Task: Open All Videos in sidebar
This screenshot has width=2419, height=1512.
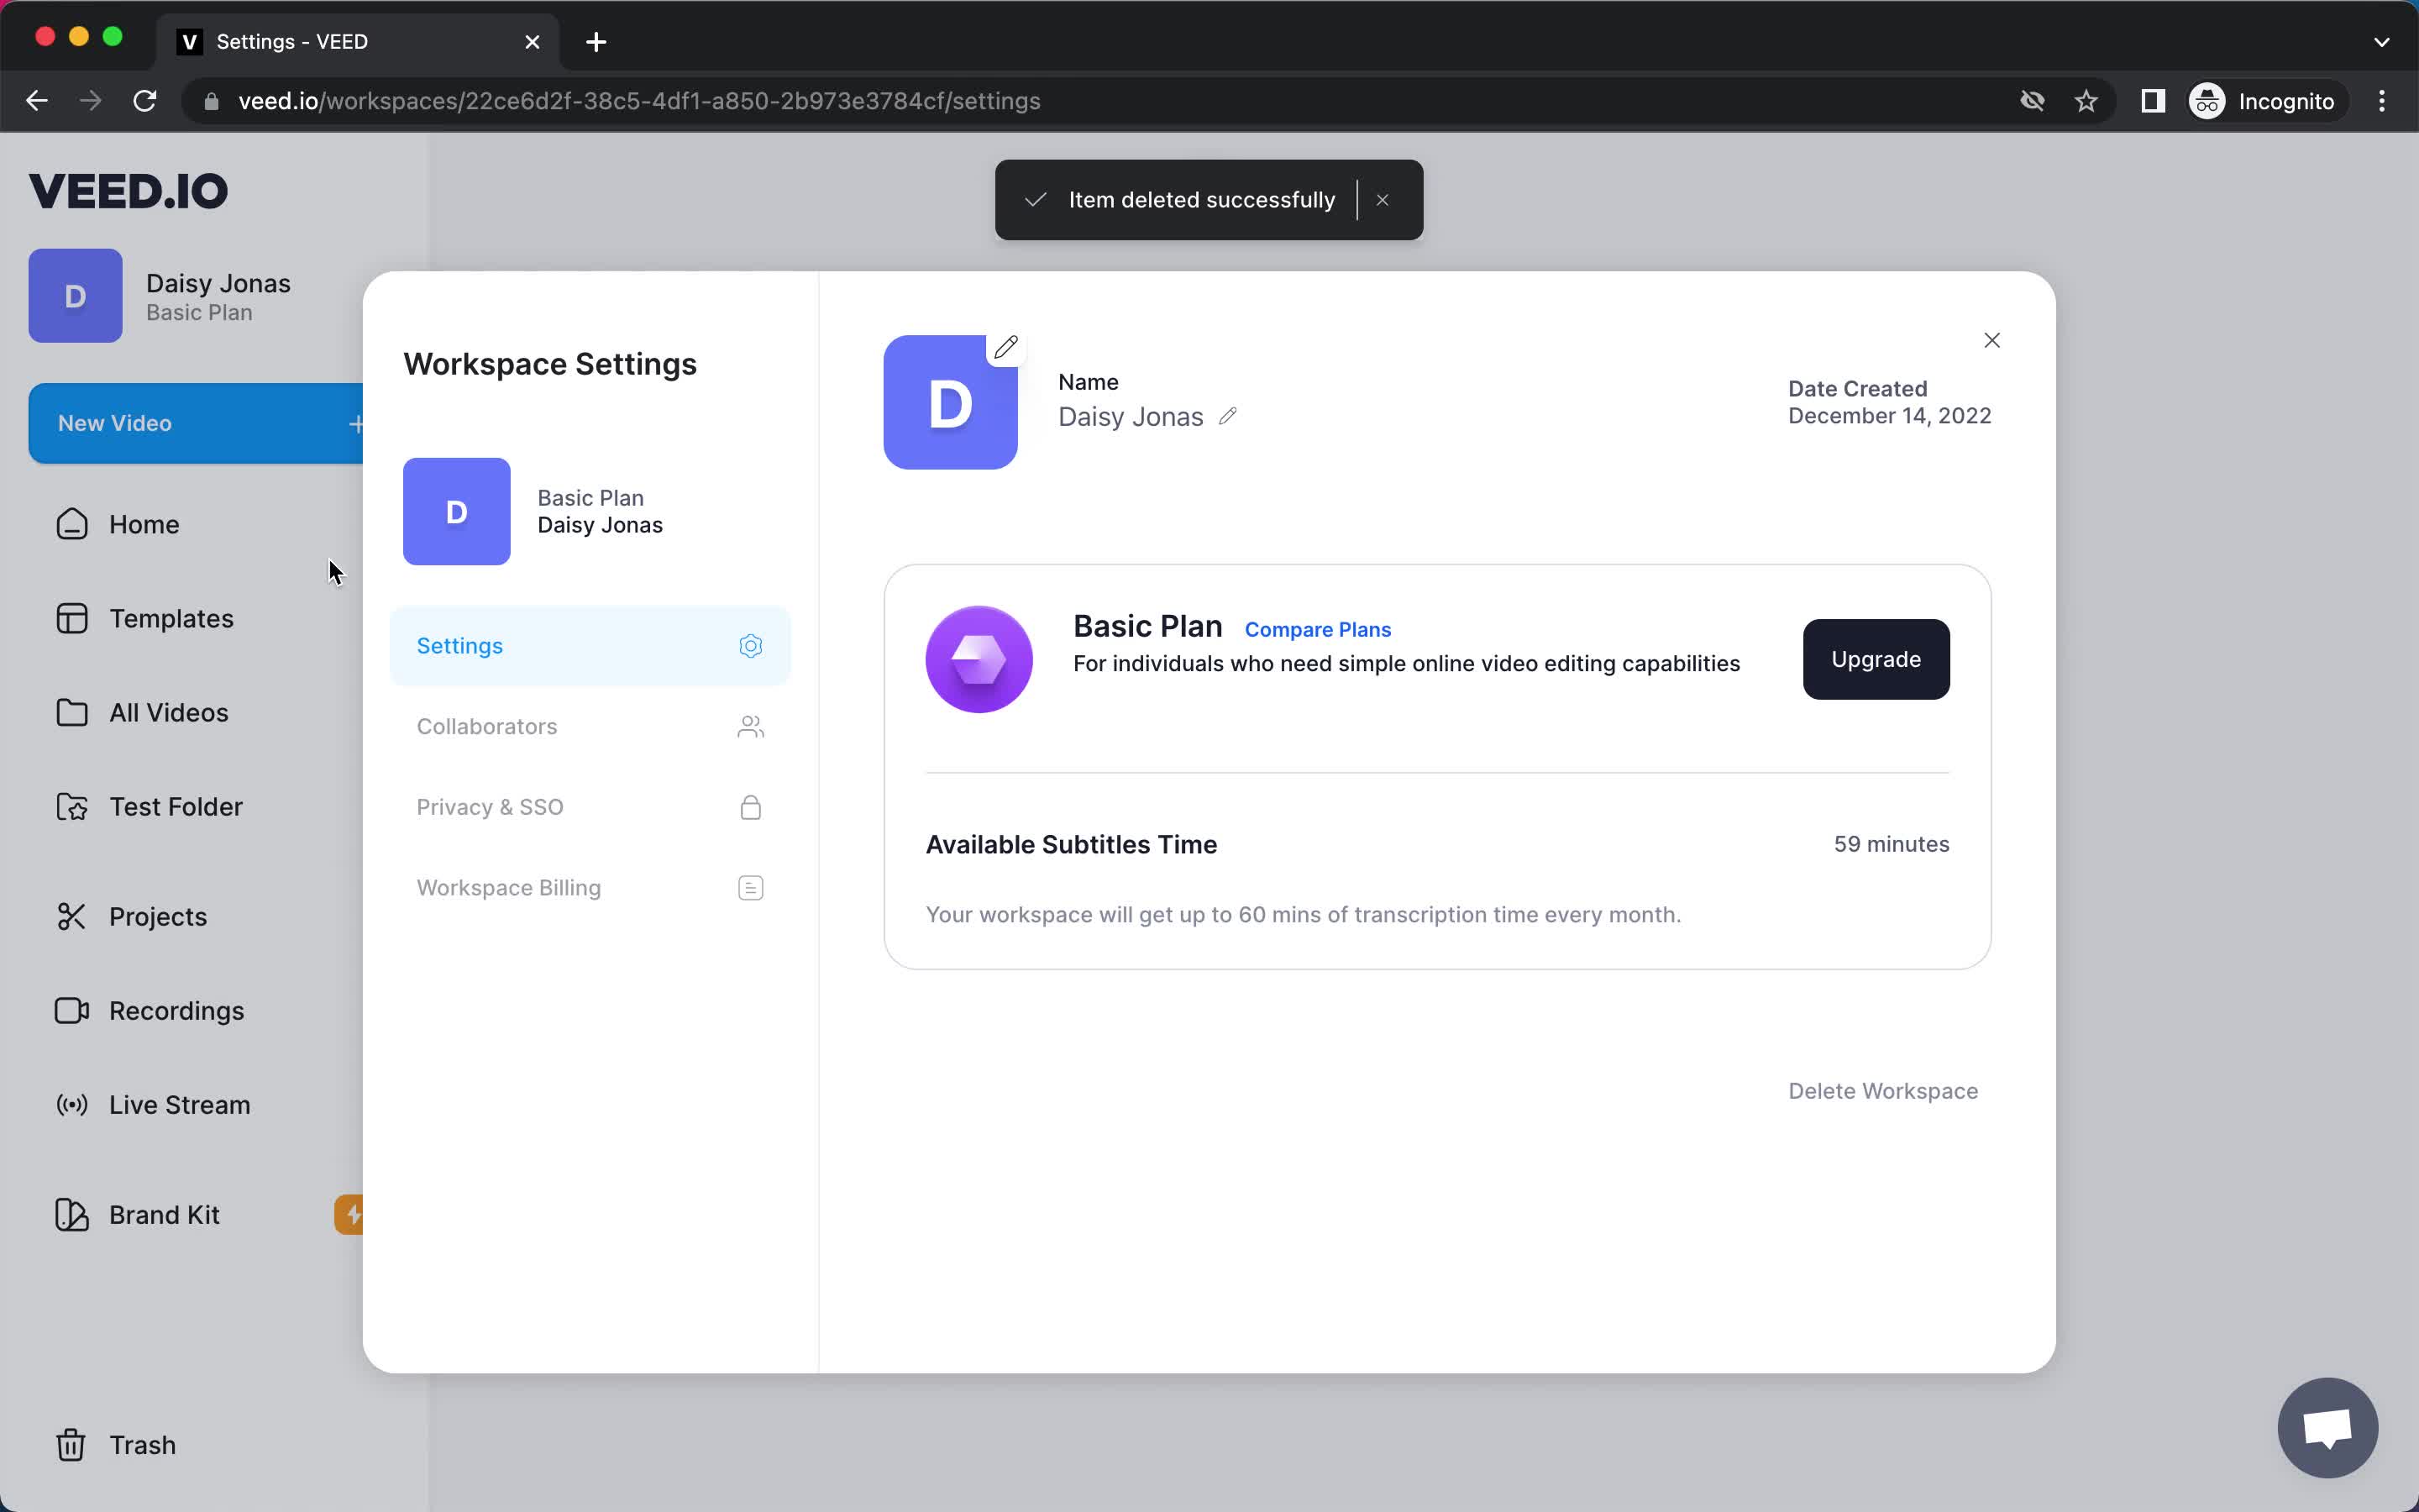Action: (x=168, y=712)
